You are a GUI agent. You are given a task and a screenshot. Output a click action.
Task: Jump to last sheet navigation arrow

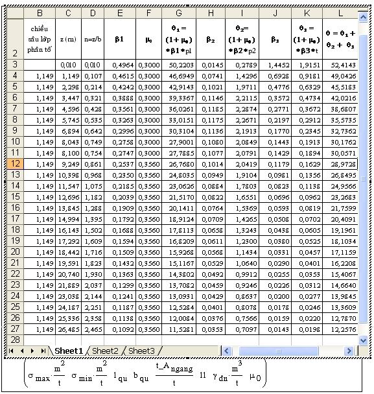coord(43,351)
